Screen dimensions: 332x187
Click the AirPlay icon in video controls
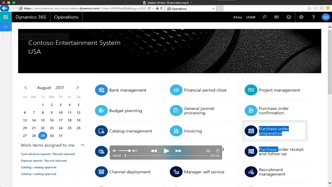208,151
